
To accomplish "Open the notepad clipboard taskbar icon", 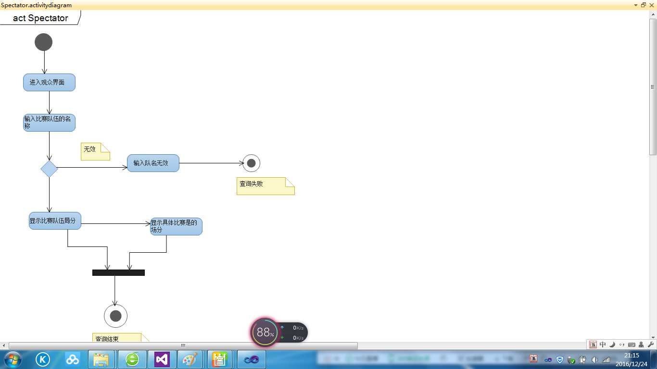I will click(x=220, y=359).
